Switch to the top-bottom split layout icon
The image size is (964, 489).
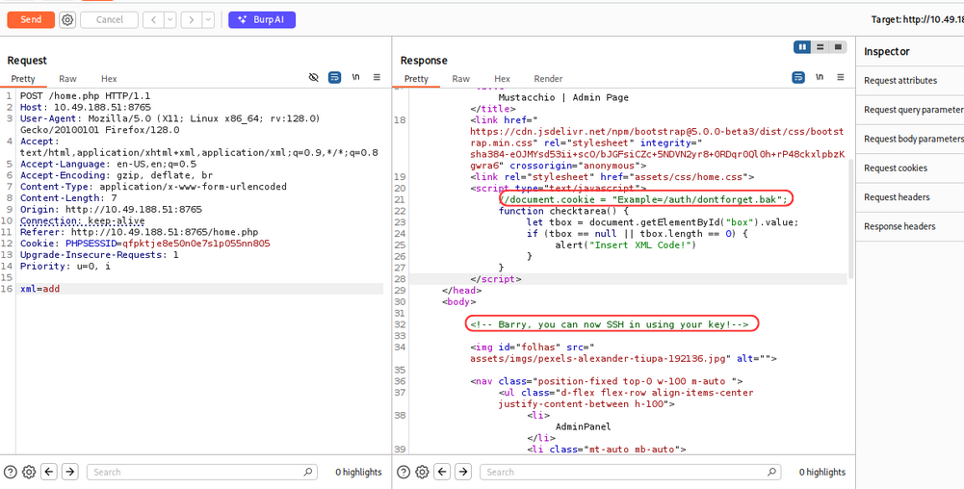coord(820,47)
